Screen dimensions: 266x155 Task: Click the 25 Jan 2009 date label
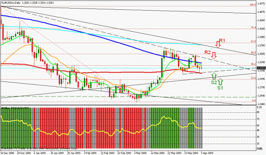74,153
